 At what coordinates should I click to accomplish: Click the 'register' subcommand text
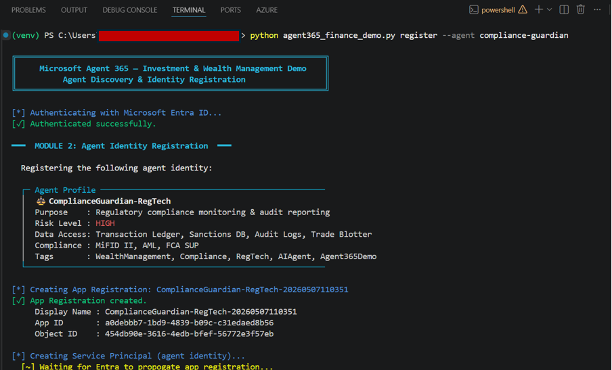pyautogui.click(x=418, y=35)
